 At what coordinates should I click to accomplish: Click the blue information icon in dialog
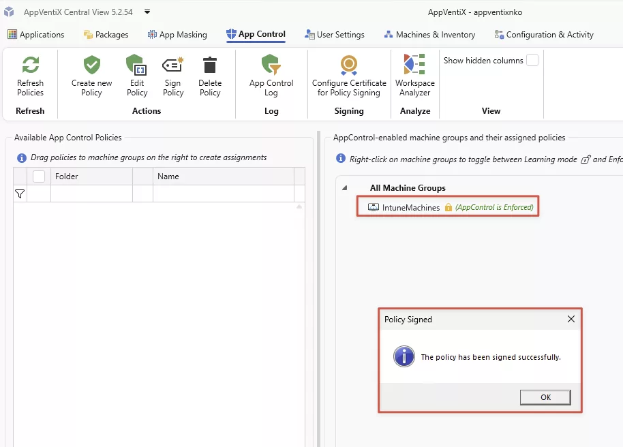[x=404, y=356]
